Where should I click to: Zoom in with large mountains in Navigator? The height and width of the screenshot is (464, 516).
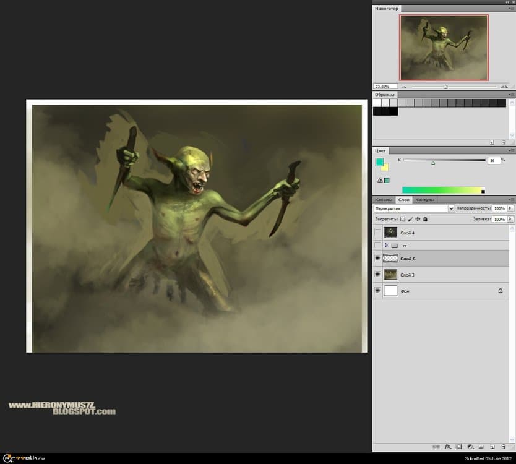[504, 87]
